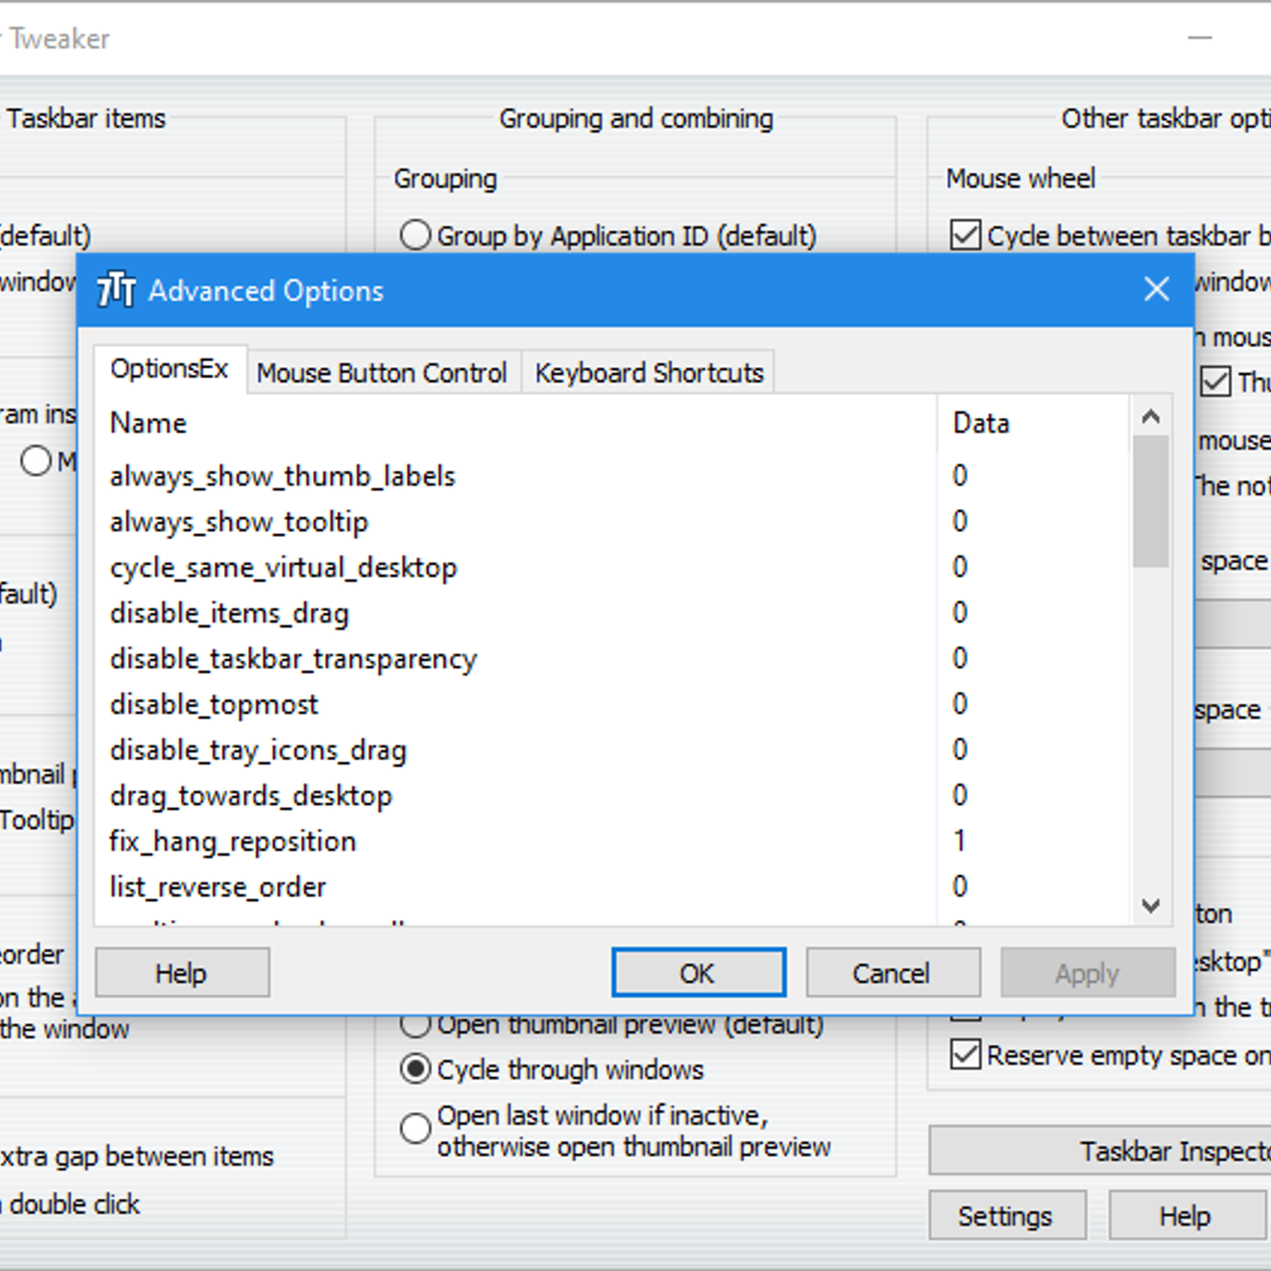Screen dimensions: 1271x1271
Task: Uncheck Reserve empty space on taskbar
Action: [x=965, y=1055]
